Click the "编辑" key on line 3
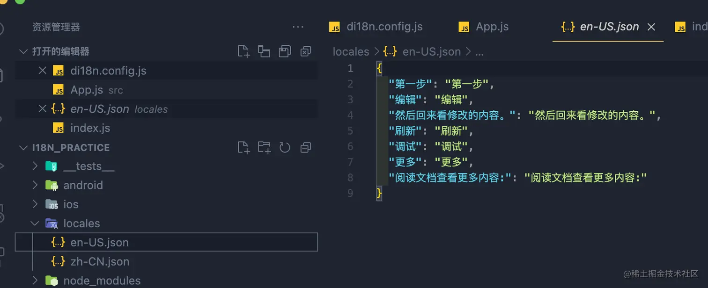 (405, 100)
